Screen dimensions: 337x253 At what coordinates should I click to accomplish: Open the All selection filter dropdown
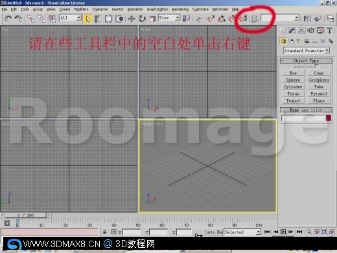[70, 18]
